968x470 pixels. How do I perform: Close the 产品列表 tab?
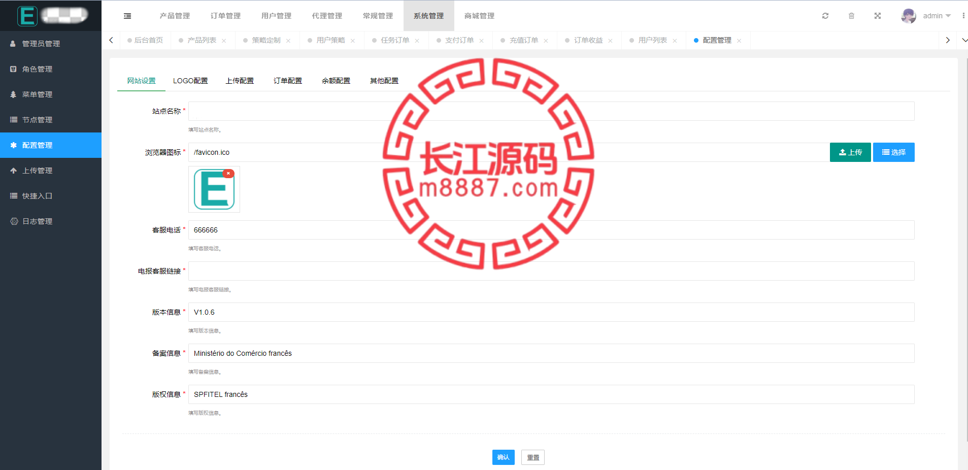coord(224,41)
